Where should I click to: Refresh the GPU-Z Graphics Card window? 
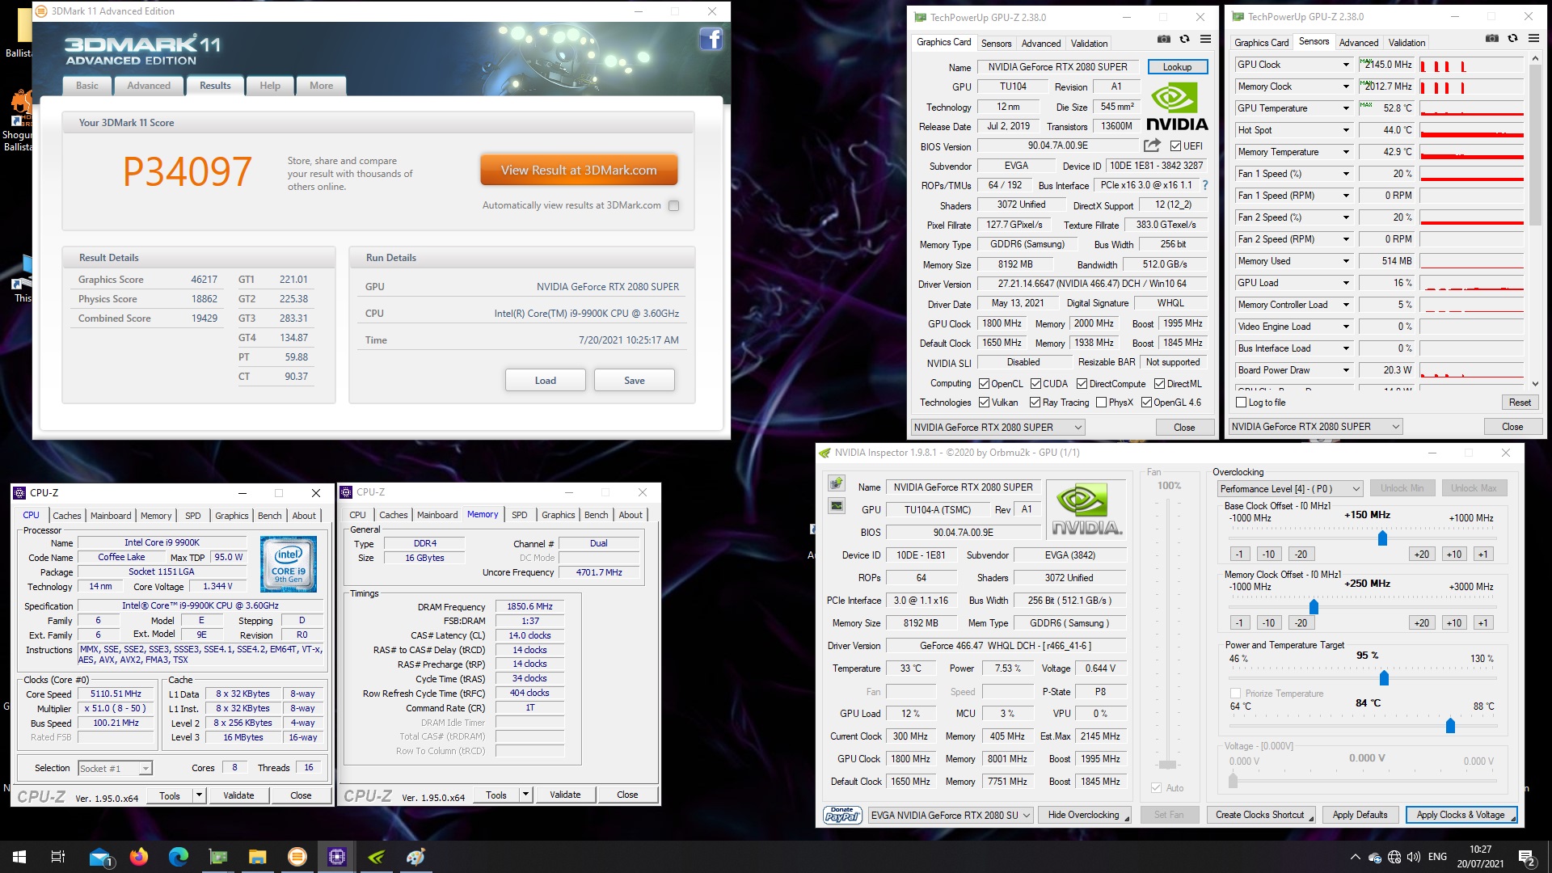point(1184,39)
